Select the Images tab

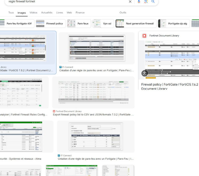tap(22, 13)
